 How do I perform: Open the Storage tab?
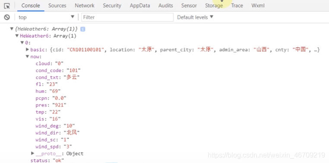pos(214,6)
